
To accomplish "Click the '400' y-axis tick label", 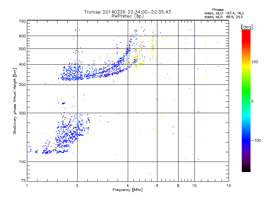I will coord(22,65).
